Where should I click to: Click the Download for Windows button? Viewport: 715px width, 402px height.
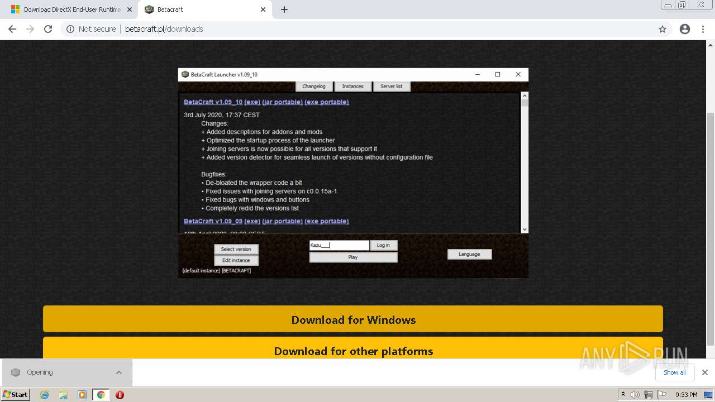[353, 319]
